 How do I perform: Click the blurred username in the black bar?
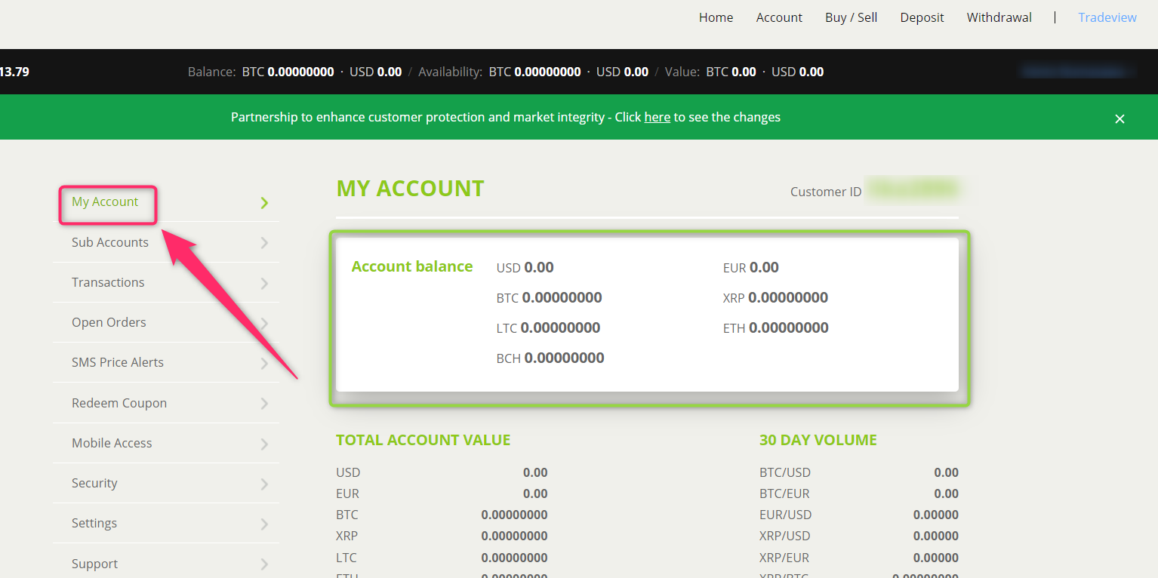[x=1076, y=72]
